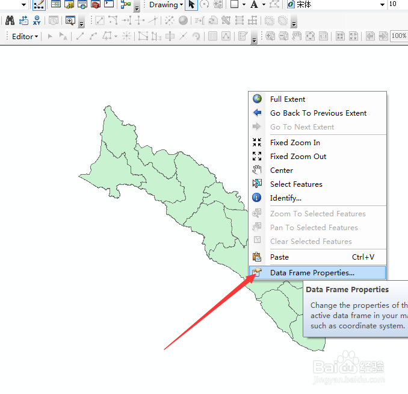Select Fixed Zoom In menu item
Image resolution: width=408 pixels, height=394 pixels.
(318, 142)
